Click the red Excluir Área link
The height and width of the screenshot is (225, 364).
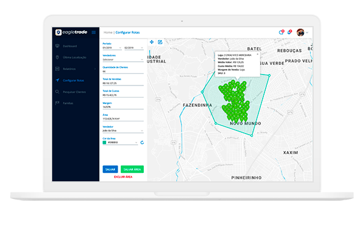[123, 176]
